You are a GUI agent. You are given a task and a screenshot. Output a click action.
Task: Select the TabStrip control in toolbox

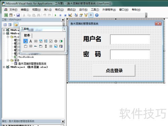point(36,46)
